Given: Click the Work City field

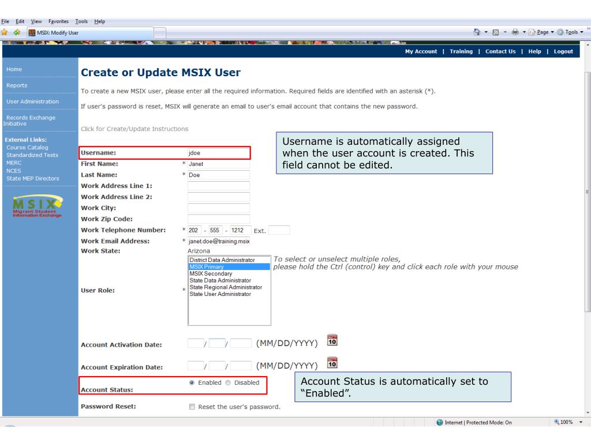Looking at the screenshot, I should pyautogui.click(x=219, y=208).
